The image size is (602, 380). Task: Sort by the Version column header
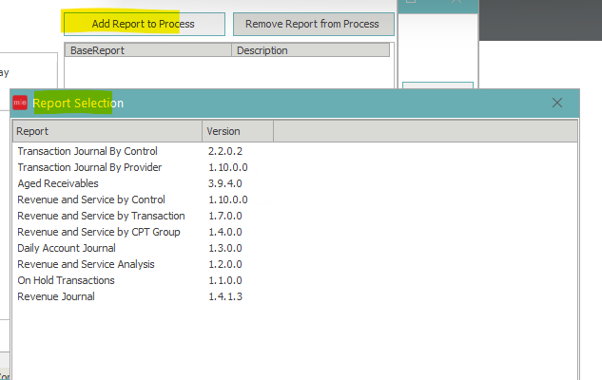(238, 131)
